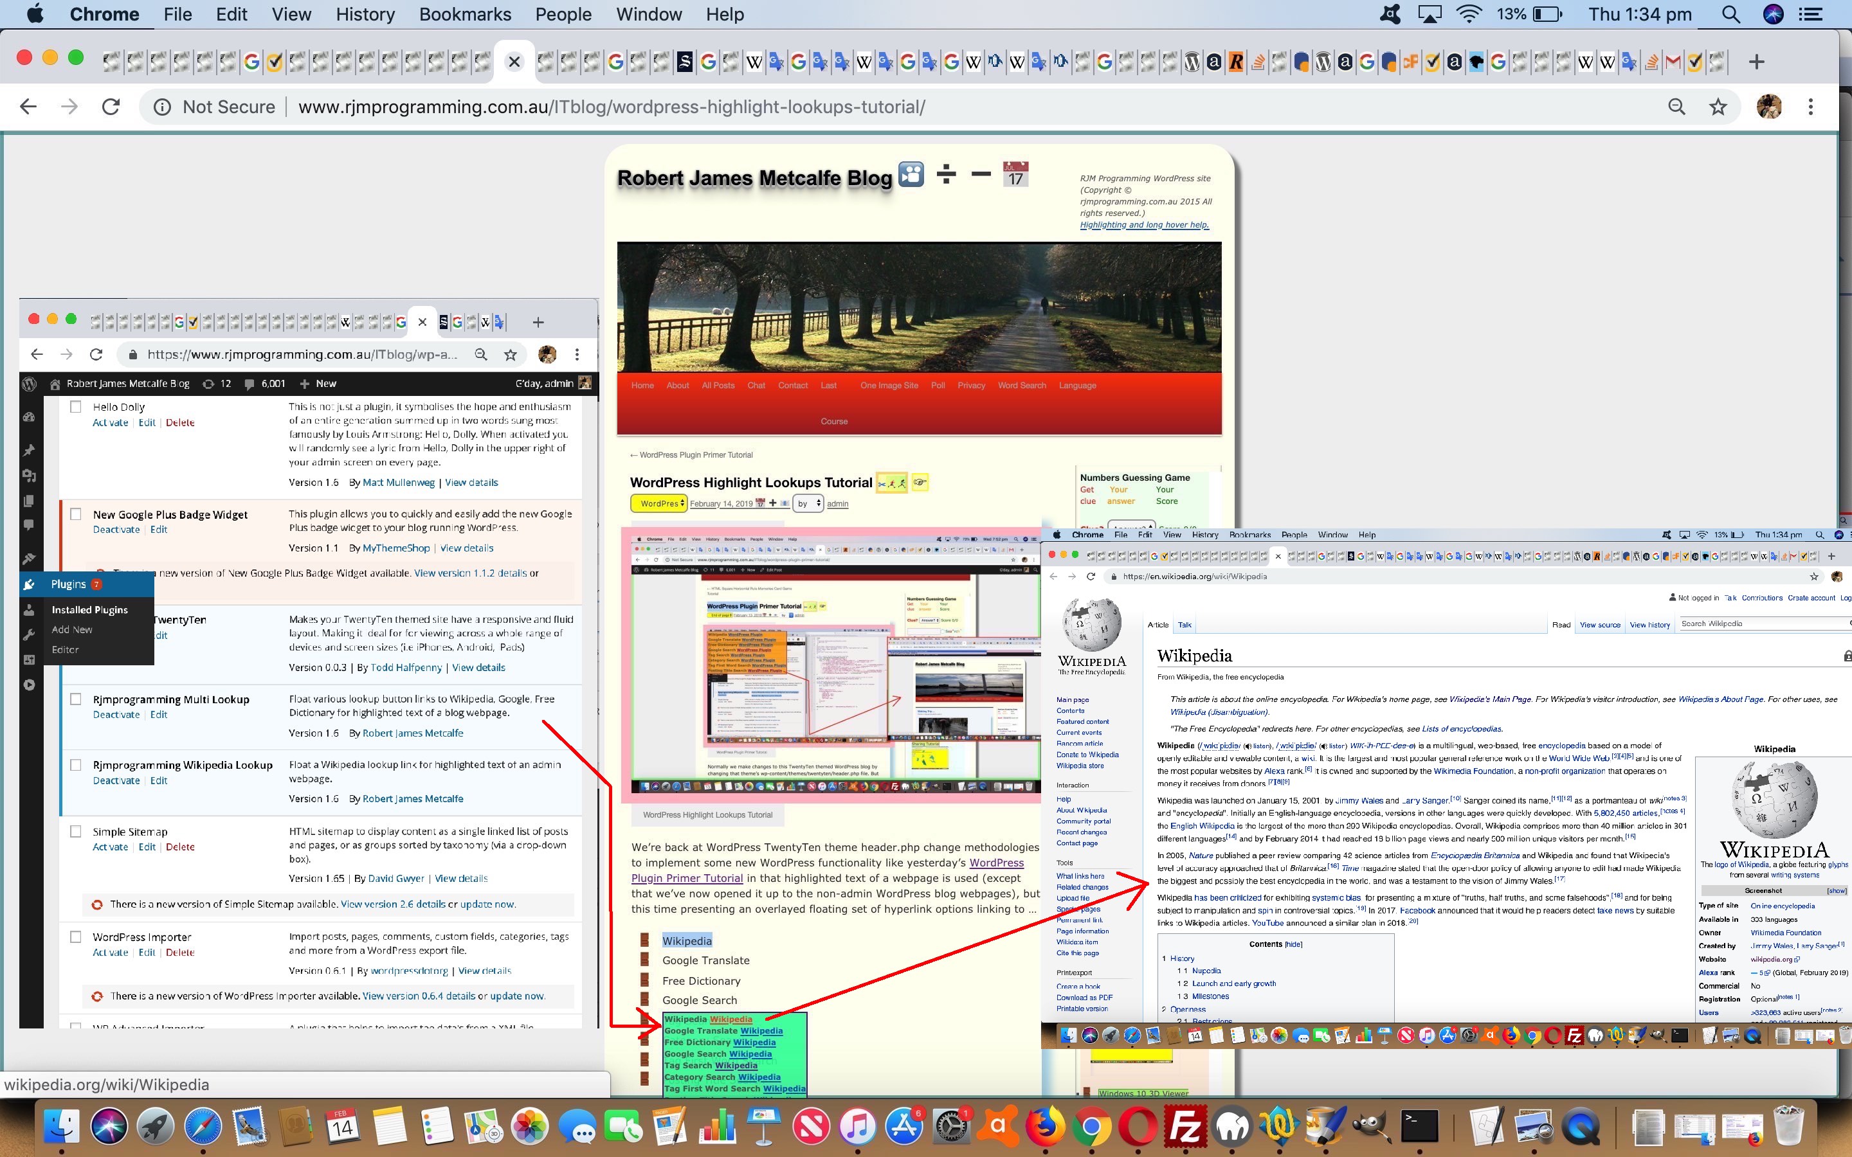Viewport: 1852px width, 1157px height.
Task: Close the active tab in main window
Action: [514, 62]
